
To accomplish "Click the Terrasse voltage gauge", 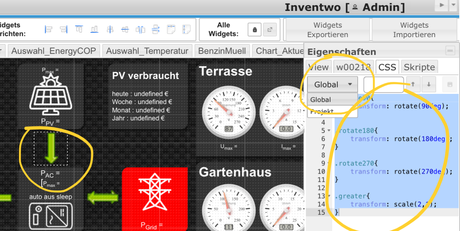I will (229, 112).
